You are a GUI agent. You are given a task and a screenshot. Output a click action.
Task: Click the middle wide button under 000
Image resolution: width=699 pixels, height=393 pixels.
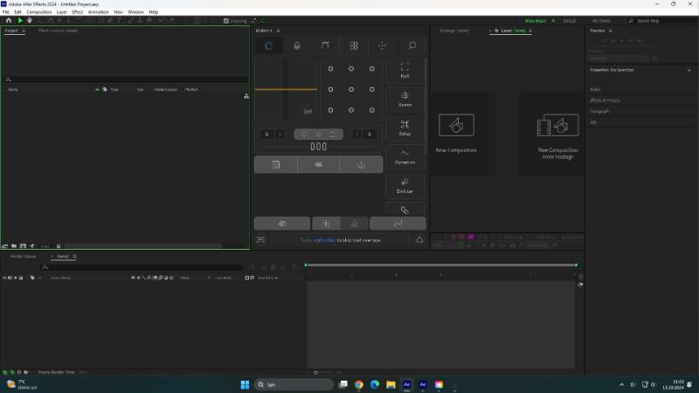(318, 164)
